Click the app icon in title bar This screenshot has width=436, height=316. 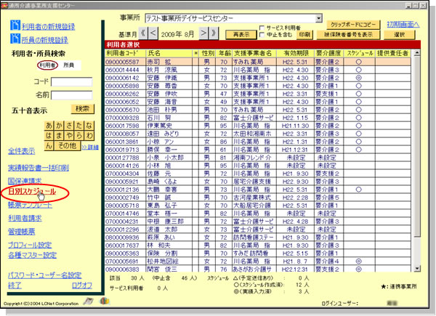pos(4,5)
